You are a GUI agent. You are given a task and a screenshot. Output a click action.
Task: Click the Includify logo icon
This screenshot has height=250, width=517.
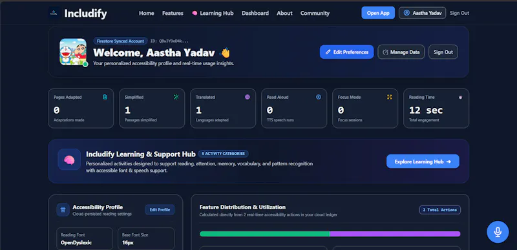54,13
